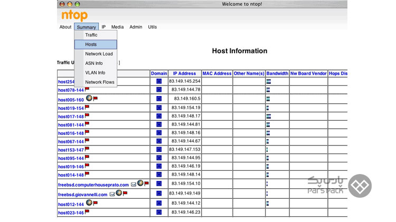Click the red flag beside freebsd.computerhouseprato.com
Image resolution: width=396 pixels, height=222 pixels.
click(146, 184)
